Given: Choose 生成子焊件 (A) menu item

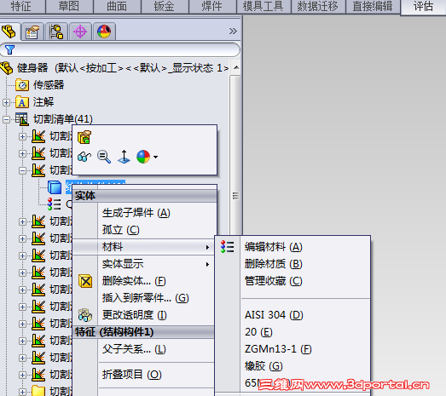Looking at the screenshot, I should click(136, 213).
